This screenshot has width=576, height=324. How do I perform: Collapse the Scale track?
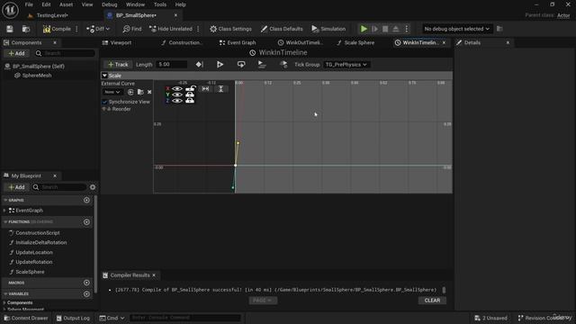click(104, 76)
